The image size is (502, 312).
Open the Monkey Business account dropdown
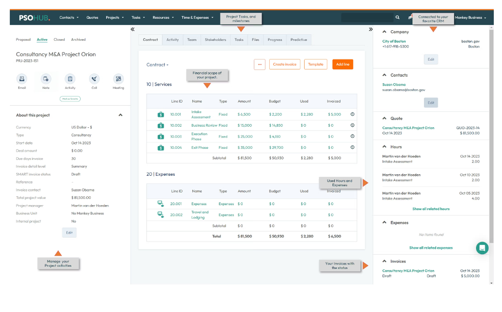pos(470,18)
